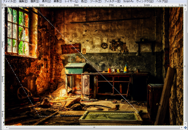Screen dimensions: 188x130
Task: Open the navigation preview icon at bottom right
Action: pyautogui.click(x=185, y=128)
